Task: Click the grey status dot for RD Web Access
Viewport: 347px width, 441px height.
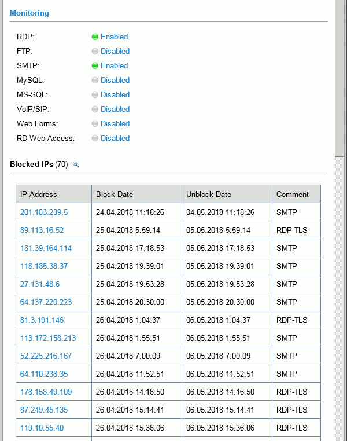Action: (x=95, y=138)
